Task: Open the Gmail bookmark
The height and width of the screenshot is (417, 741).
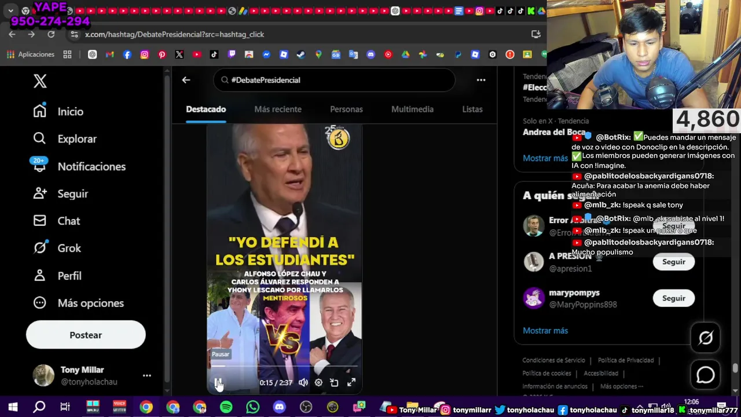Action: point(109,54)
